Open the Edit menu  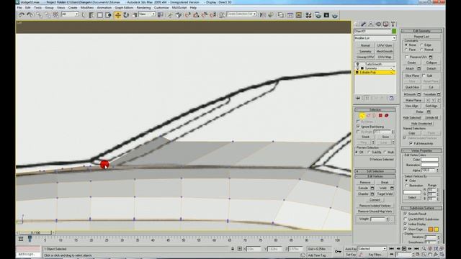pos(28,8)
